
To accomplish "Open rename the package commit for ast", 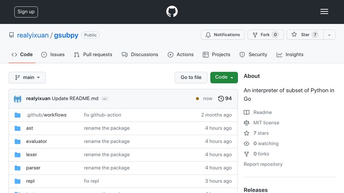I will click(107, 128).
